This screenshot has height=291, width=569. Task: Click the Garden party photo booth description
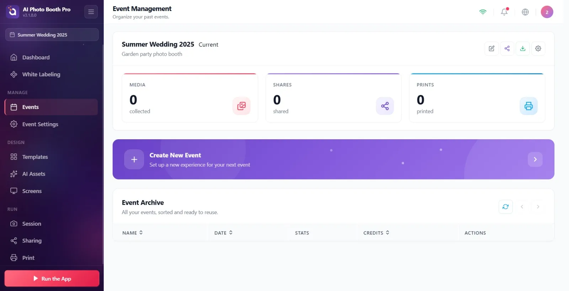tap(152, 54)
